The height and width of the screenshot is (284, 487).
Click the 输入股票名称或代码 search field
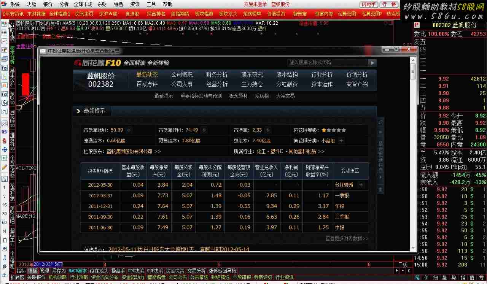[327, 63]
